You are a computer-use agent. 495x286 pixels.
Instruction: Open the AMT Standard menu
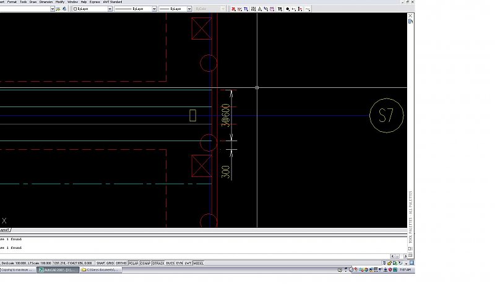113,2
